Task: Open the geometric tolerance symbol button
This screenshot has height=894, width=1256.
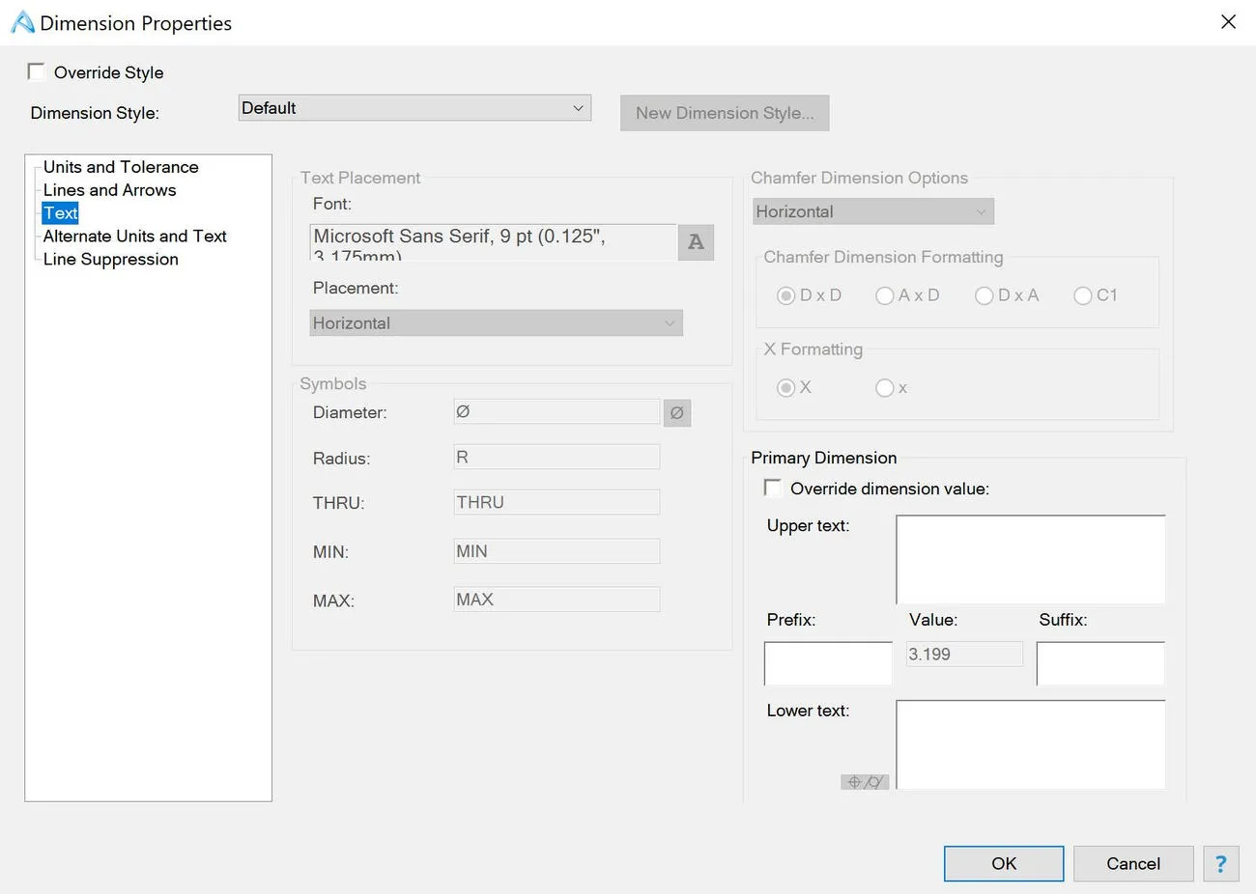Action: [x=865, y=782]
